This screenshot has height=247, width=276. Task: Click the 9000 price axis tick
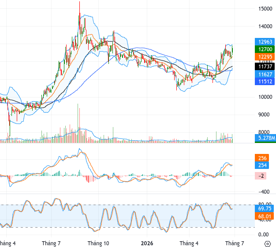coord(264,115)
